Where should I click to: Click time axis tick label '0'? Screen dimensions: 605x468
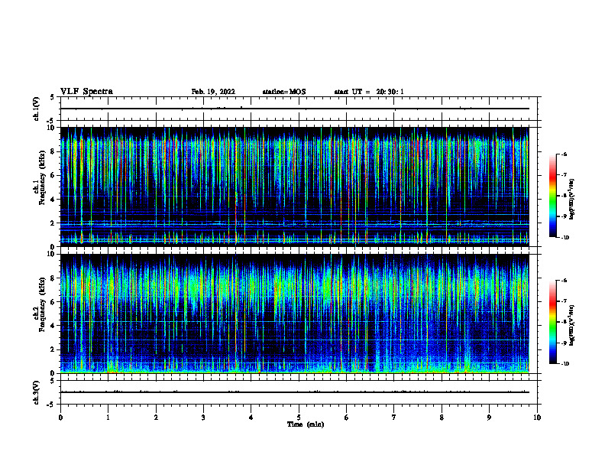[x=60, y=418]
